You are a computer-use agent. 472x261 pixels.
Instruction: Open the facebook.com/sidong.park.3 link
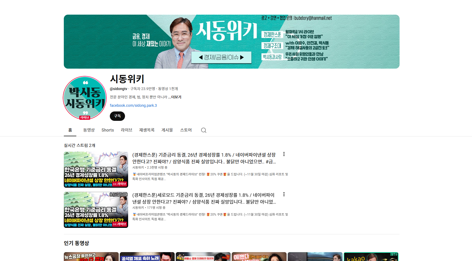[133, 105]
